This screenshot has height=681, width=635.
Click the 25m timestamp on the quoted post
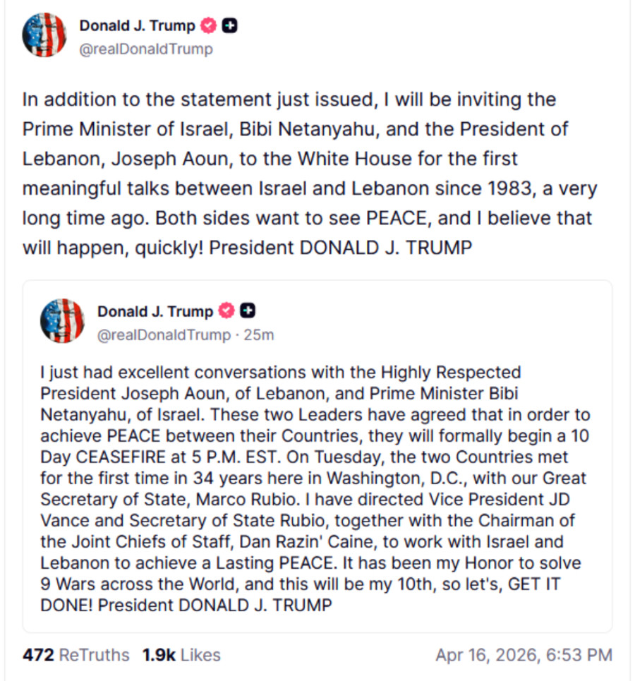(x=260, y=335)
